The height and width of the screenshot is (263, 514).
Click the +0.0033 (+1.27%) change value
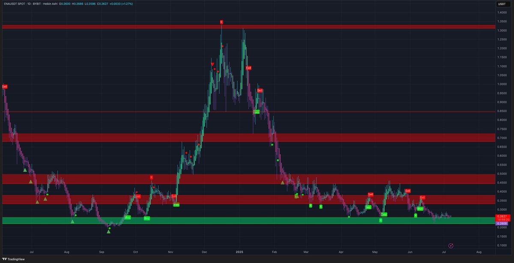[x=121, y=4]
